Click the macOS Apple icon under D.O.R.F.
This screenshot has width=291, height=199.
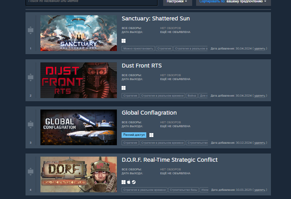[x=129, y=182]
